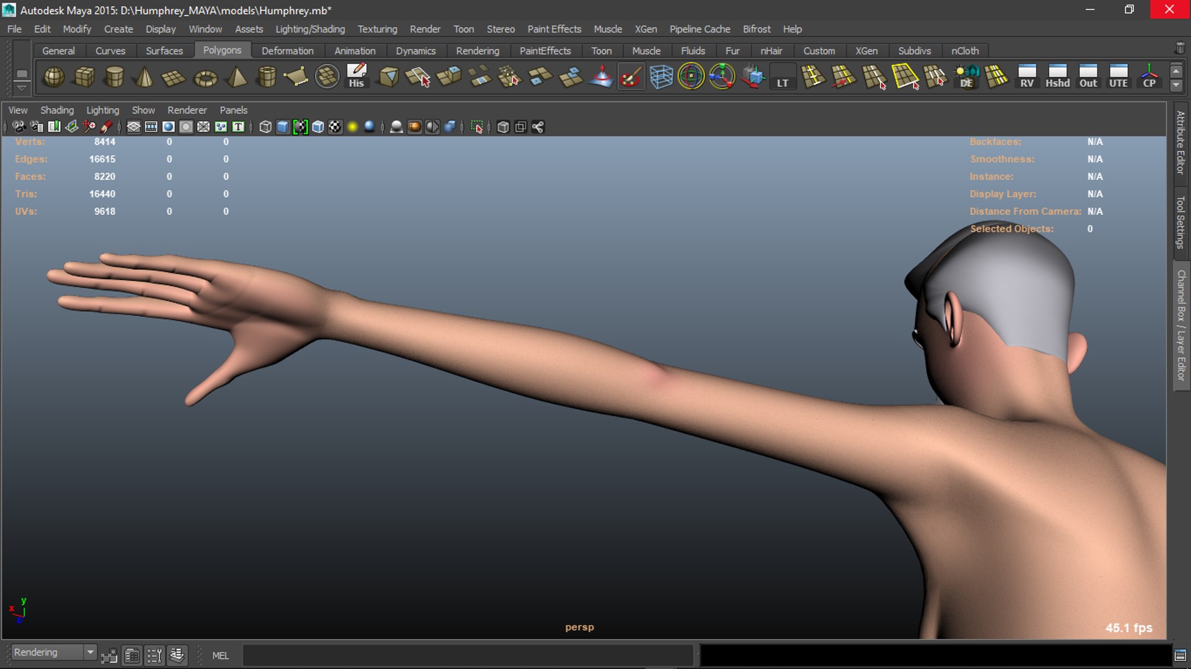Screen dimensions: 1191x669
Task: Toggle isolate select in viewport toolbar
Action: click(x=476, y=127)
